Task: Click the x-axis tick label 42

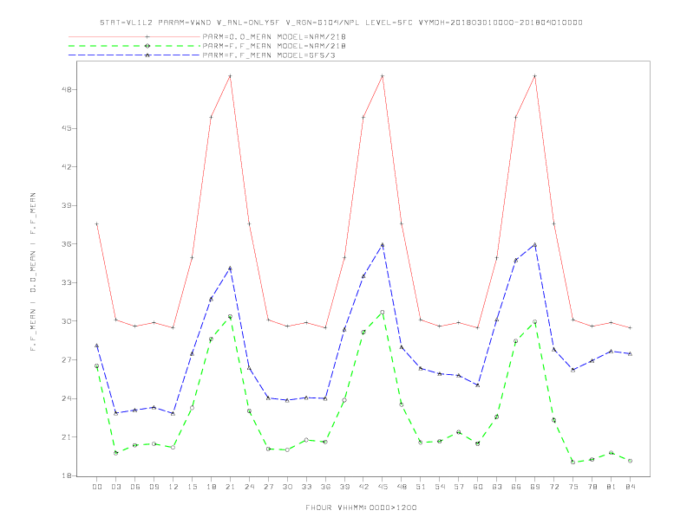Action: click(x=363, y=487)
